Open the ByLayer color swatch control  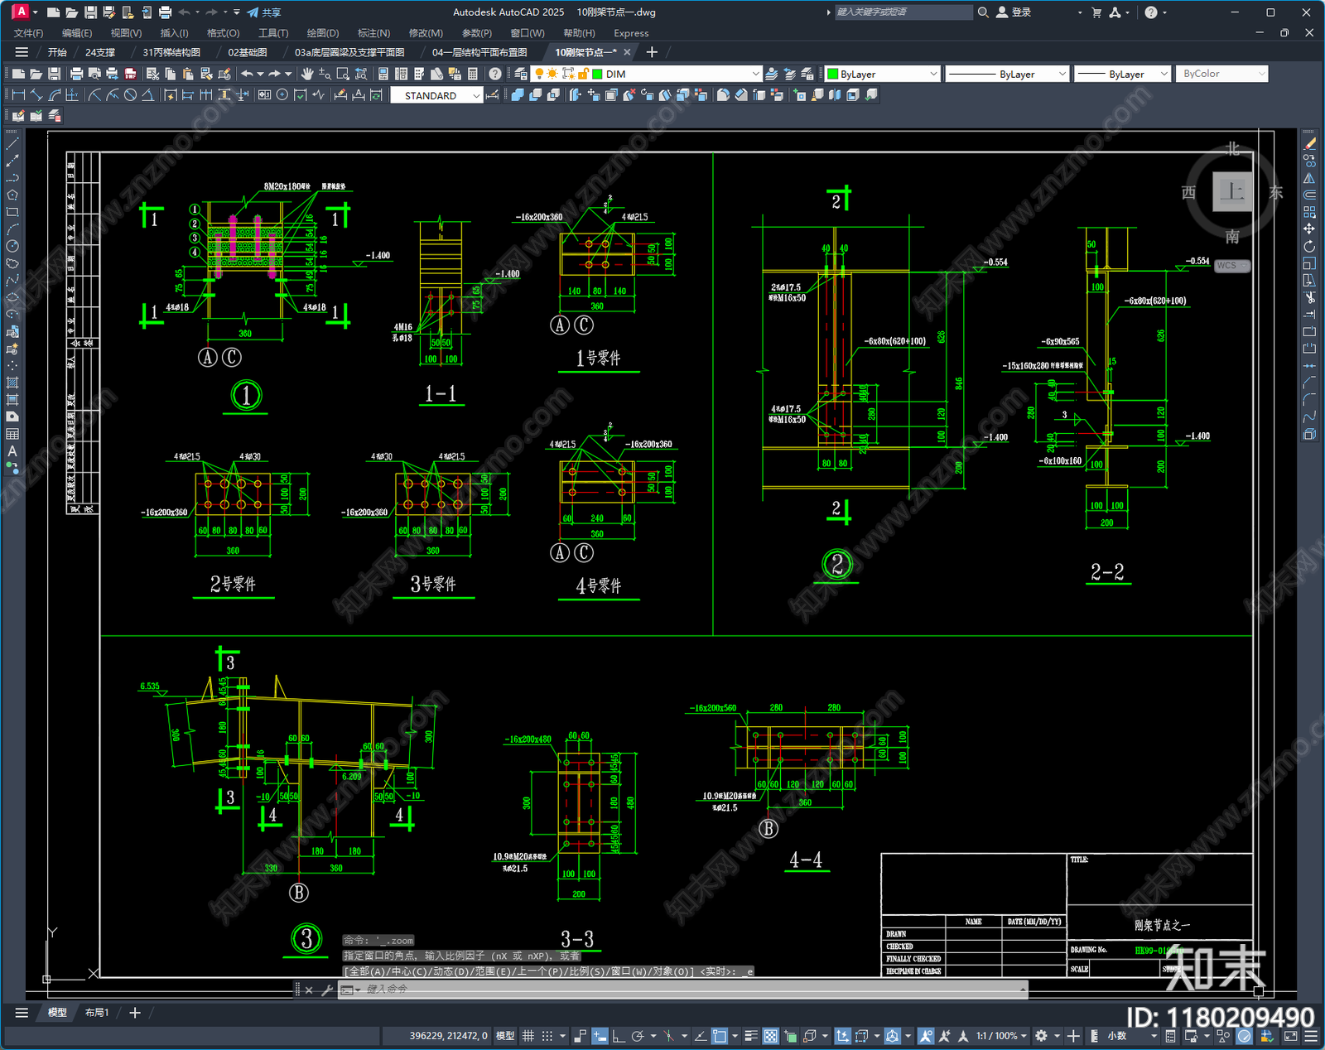883,74
